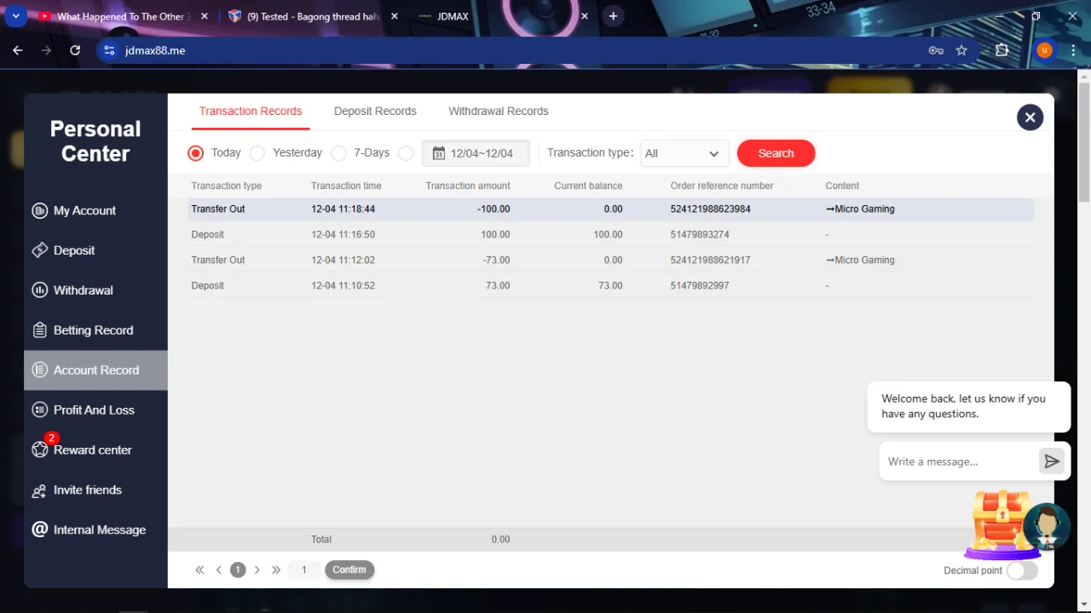Open Reward center with red badge
1091x613 pixels.
(95, 450)
